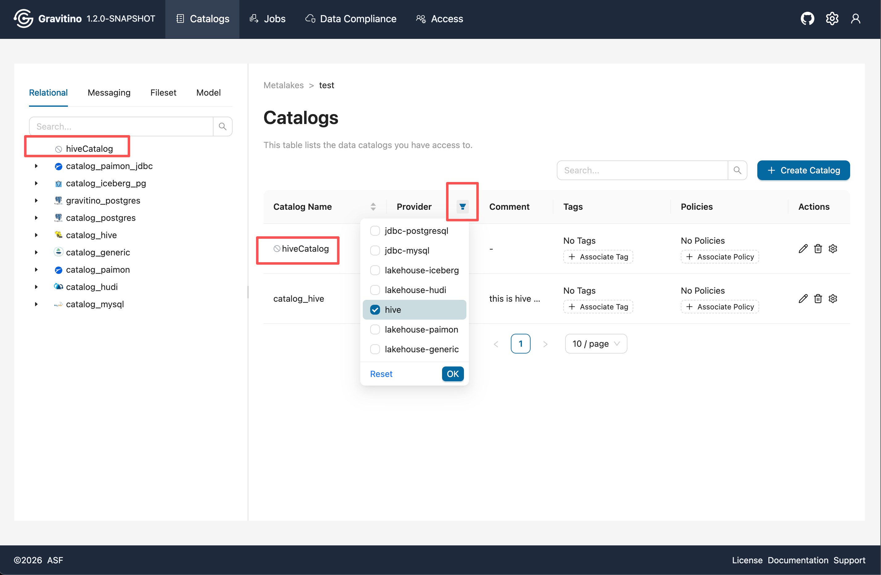Open the user profile icon
Image resolution: width=881 pixels, height=575 pixels.
856,18
